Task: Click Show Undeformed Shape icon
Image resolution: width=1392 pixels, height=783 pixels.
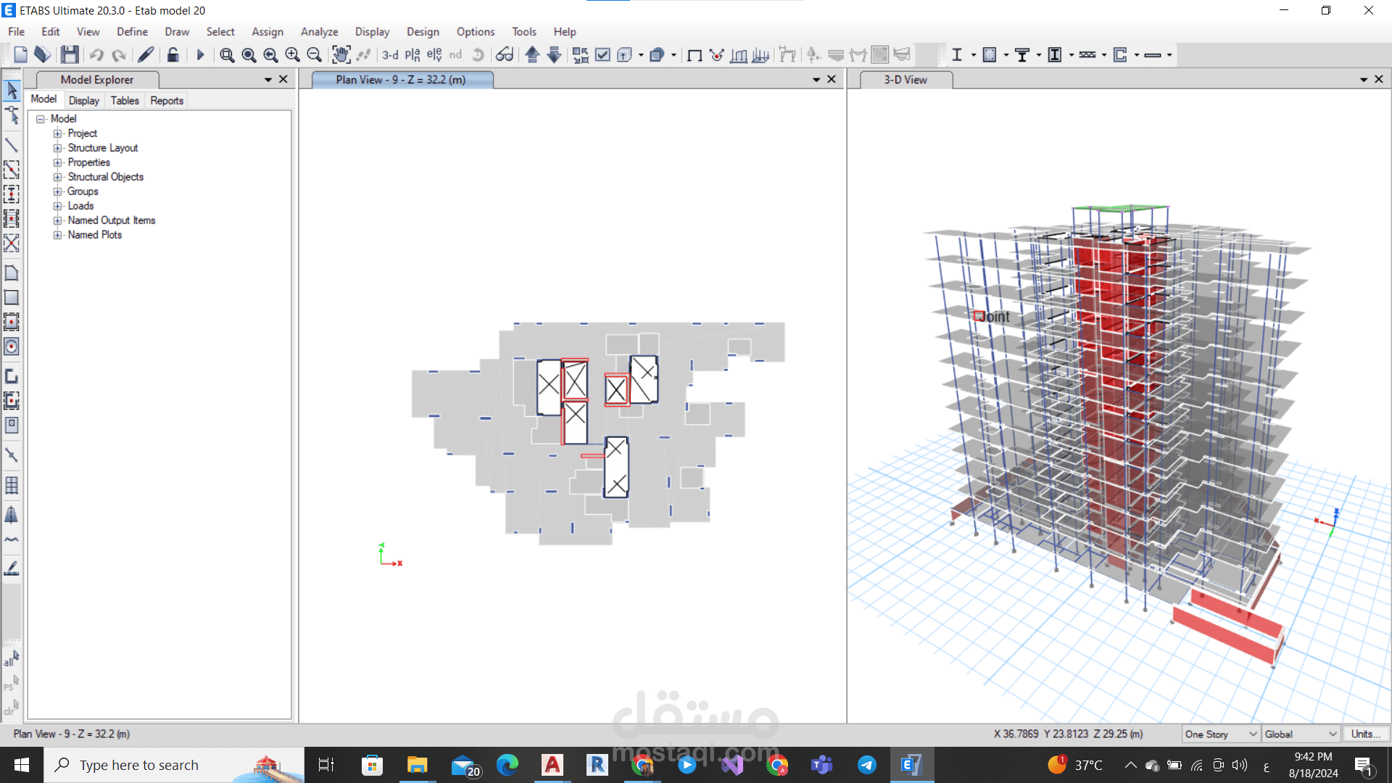Action: point(695,55)
